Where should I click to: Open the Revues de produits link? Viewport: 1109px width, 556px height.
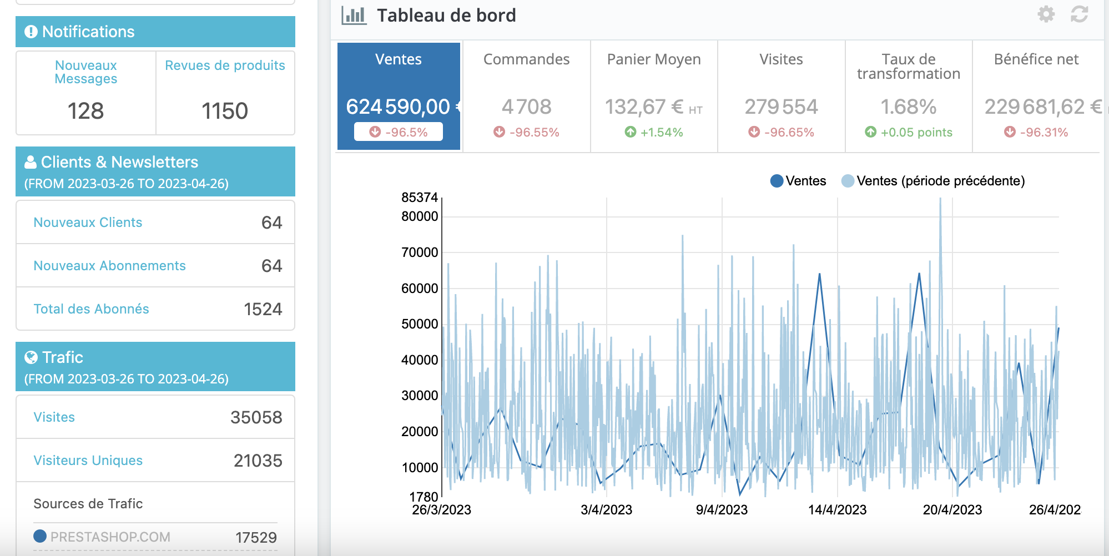pos(225,65)
